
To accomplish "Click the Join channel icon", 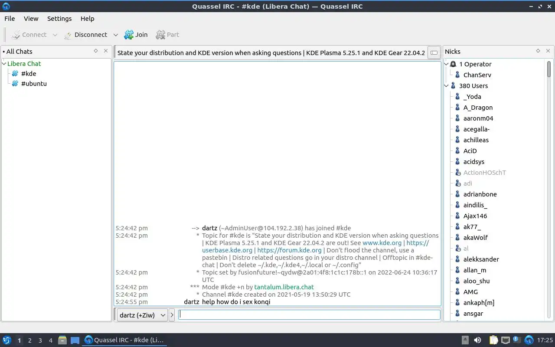I will click(129, 35).
